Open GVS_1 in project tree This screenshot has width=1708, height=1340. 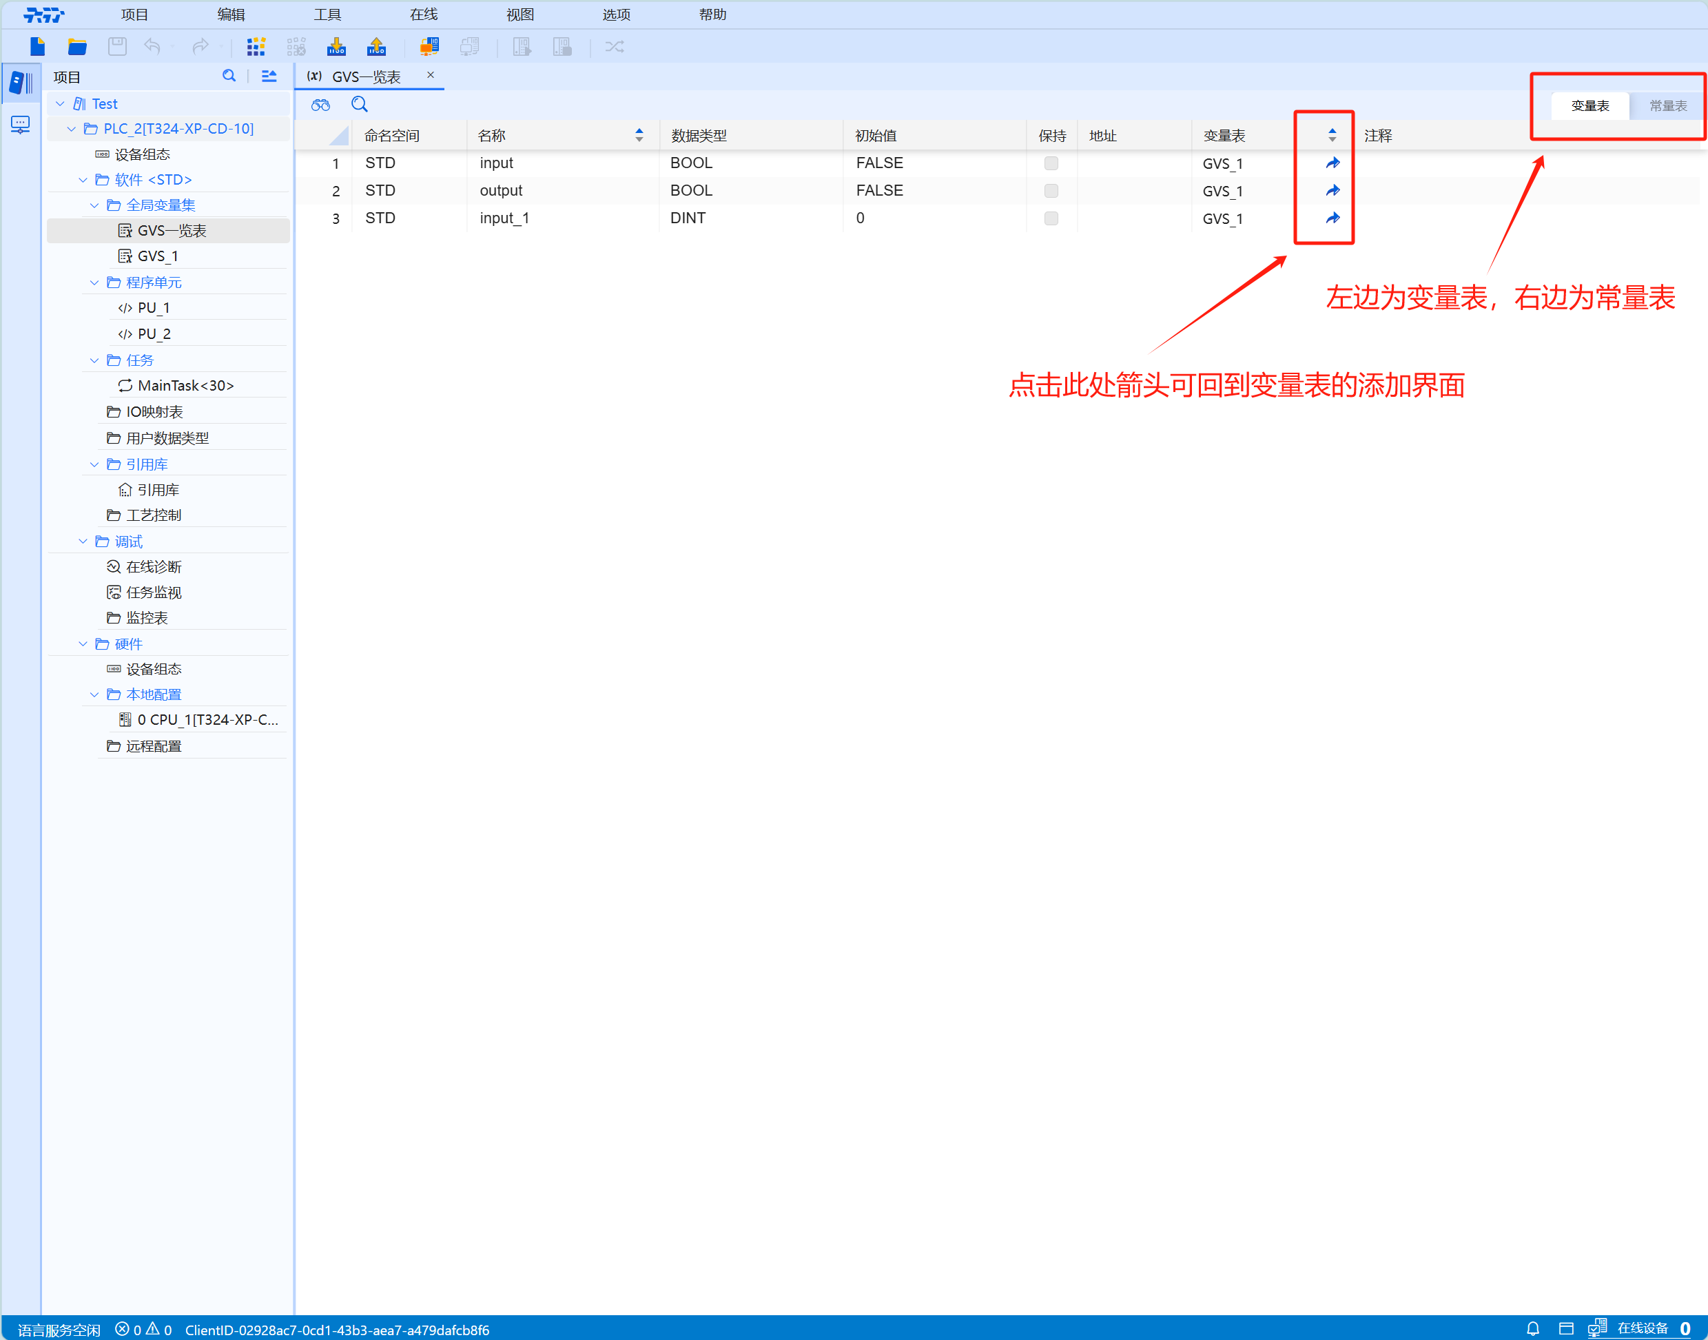157,256
